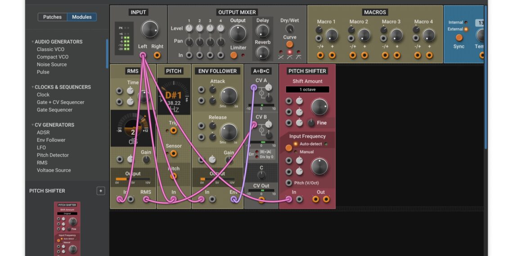Click the Macro 1 plus output jack

point(332,55)
